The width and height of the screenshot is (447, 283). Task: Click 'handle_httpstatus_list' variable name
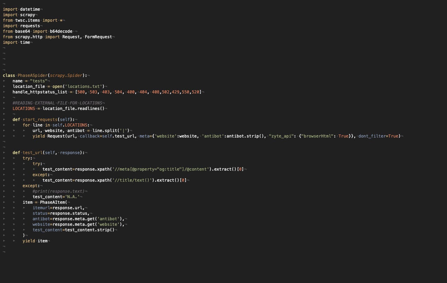tap(40, 92)
